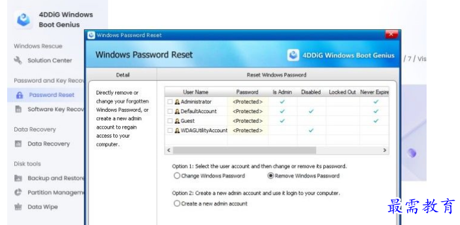460x225 pixels.
Task: Choose Remove Windows Password radio option
Action: [271, 176]
